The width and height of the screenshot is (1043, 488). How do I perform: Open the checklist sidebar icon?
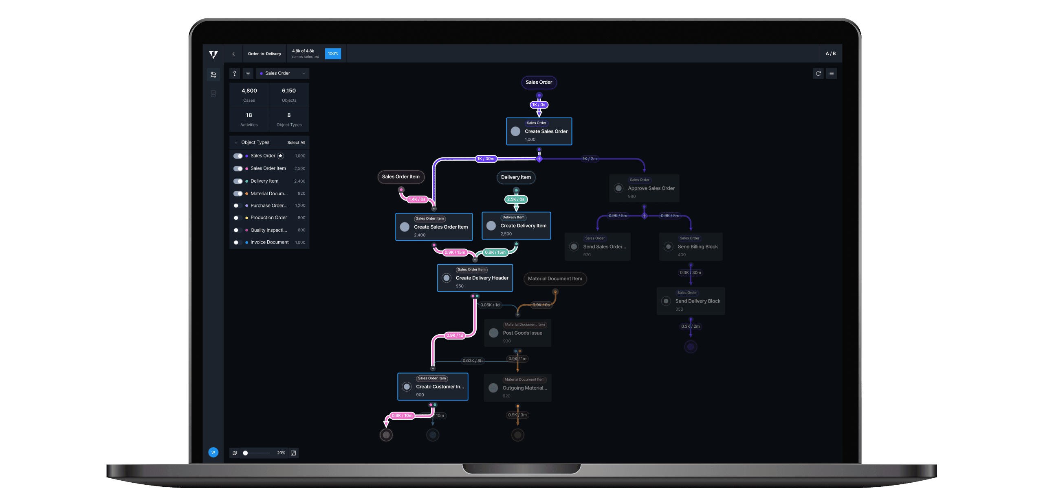(x=213, y=94)
